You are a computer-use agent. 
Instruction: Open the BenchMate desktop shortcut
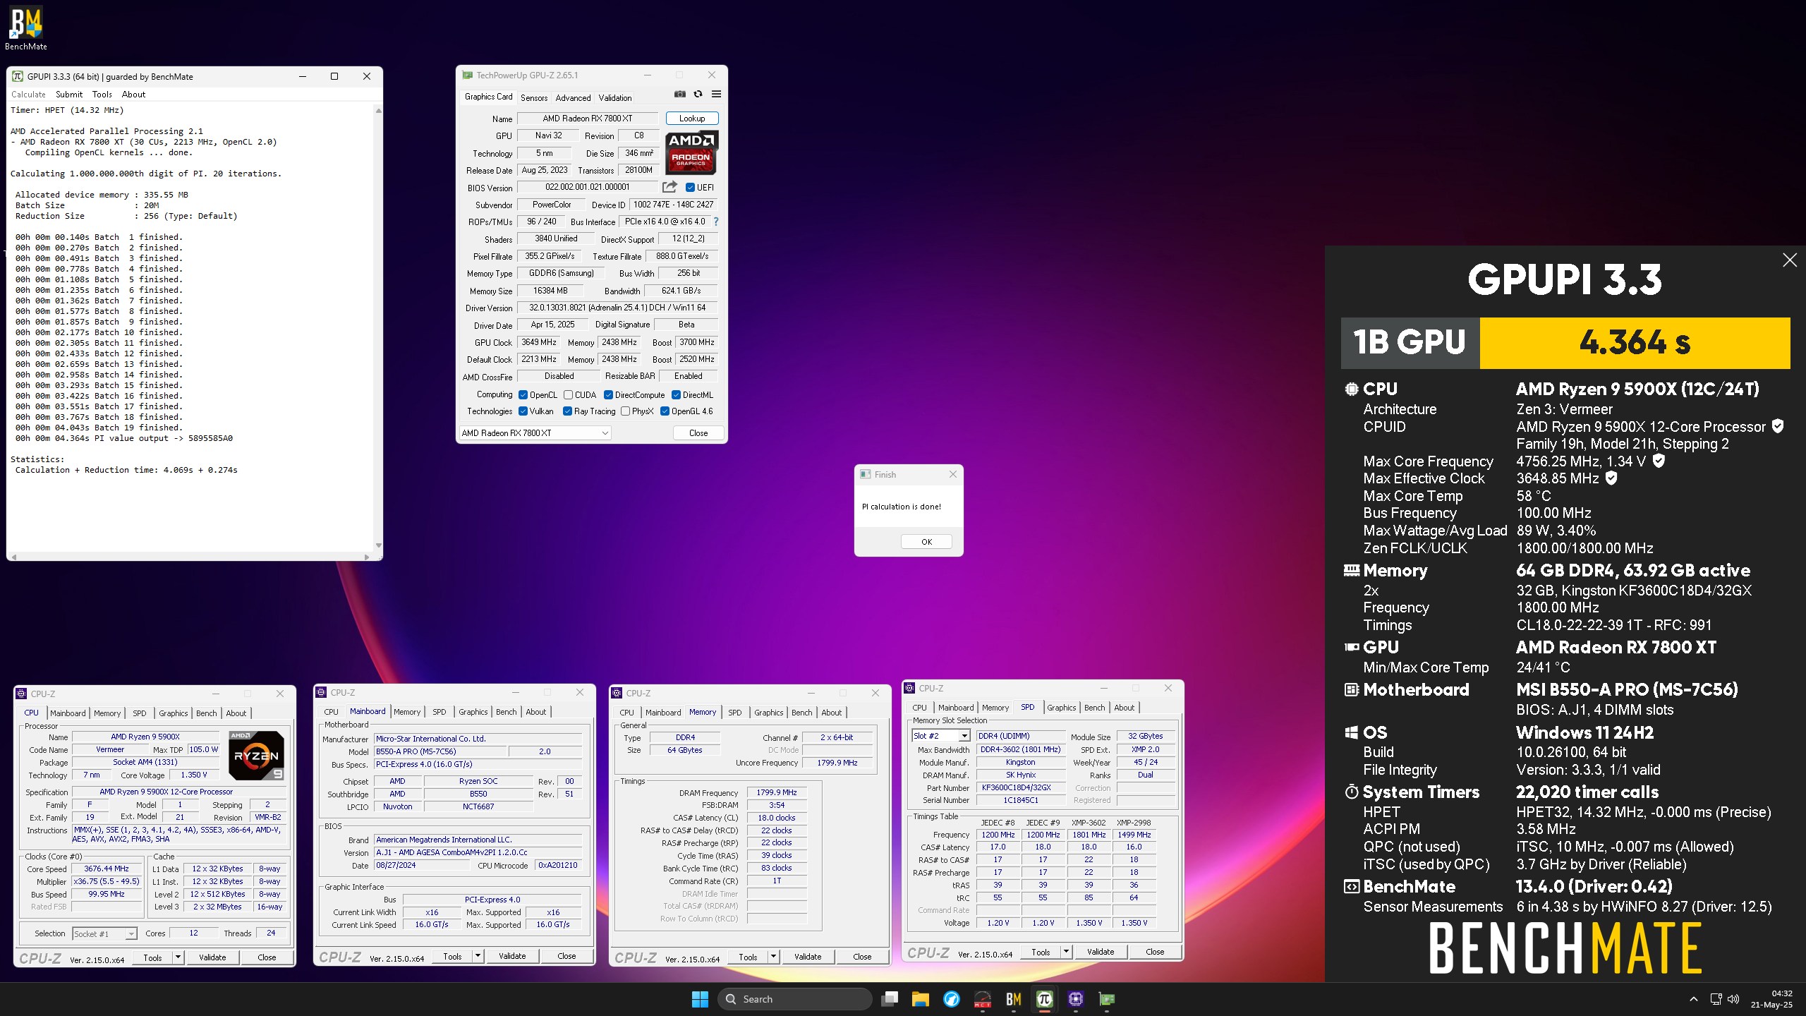click(26, 28)
